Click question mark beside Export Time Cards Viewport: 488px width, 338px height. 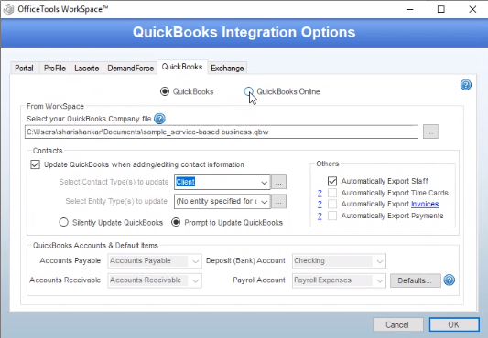pos(320,193)
